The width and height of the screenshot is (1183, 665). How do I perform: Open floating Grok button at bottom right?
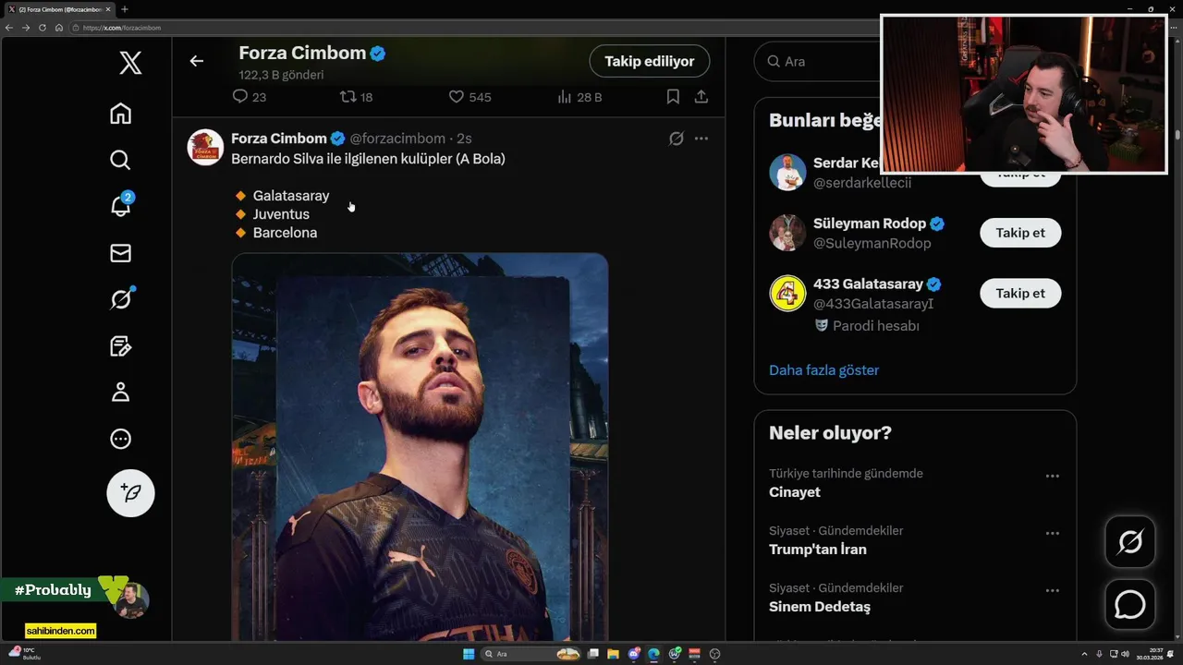point(1130,541)
